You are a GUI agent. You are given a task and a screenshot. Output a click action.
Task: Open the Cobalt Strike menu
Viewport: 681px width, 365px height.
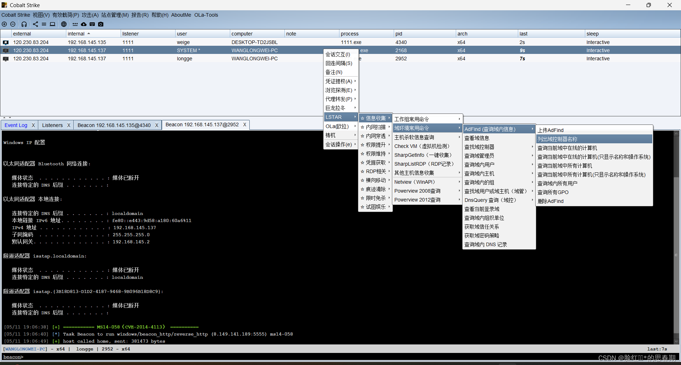16,15
